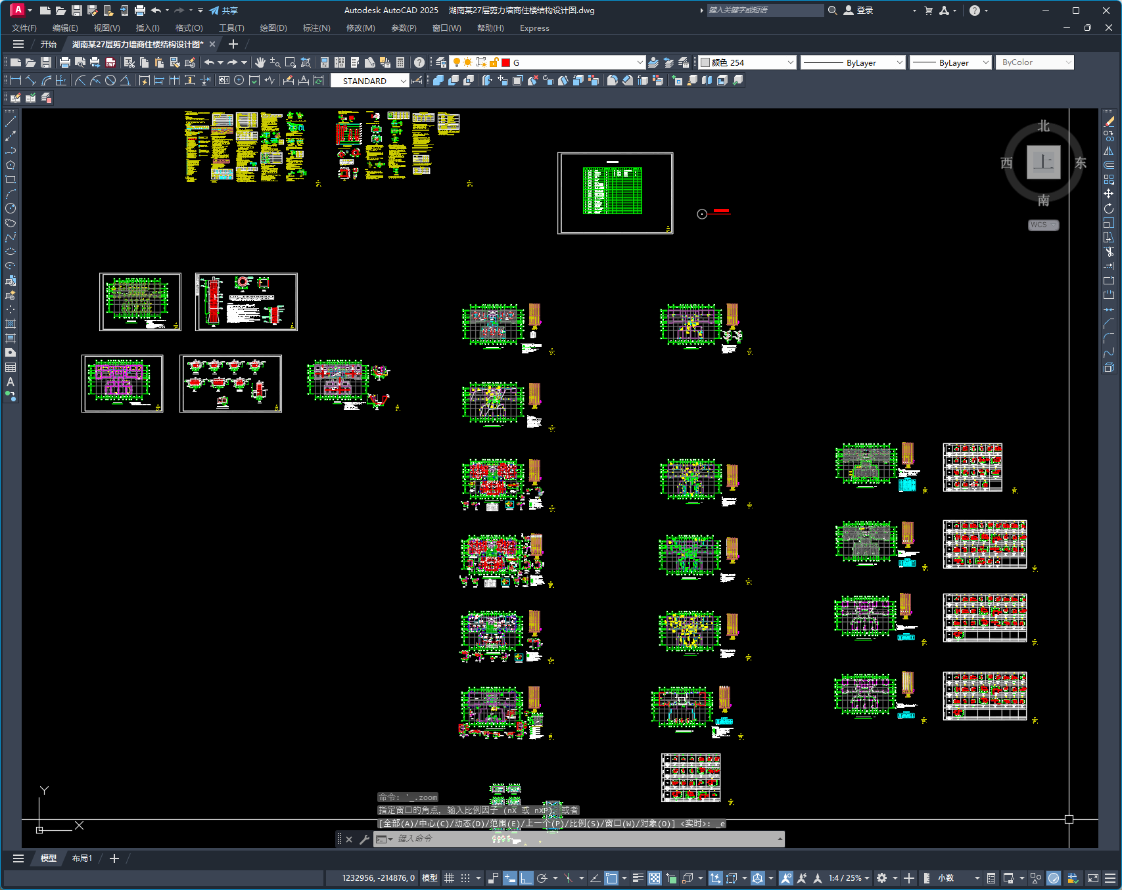Select the Polygon draw tool
This screenshot has width=1122, height=890.
(11, 165)
